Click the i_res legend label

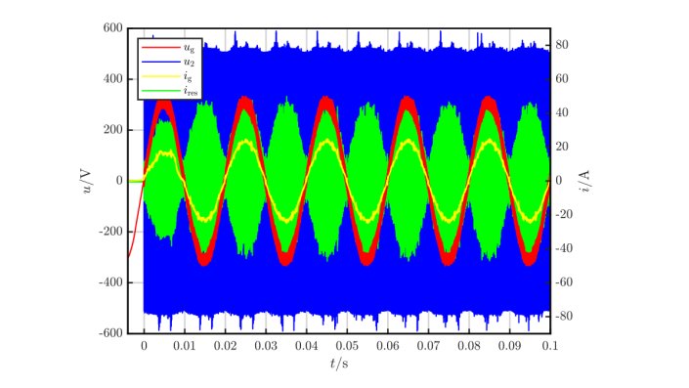[191, 92]
